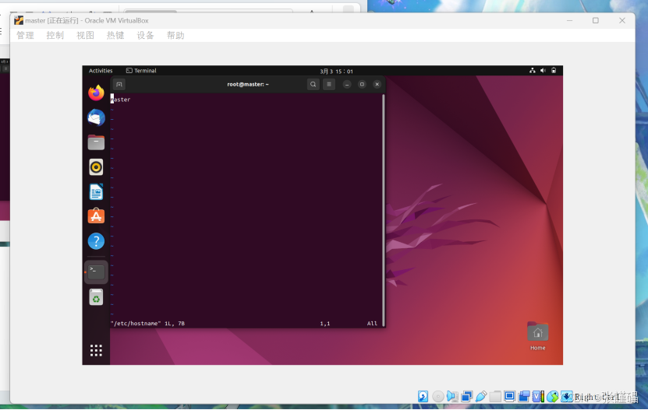Click the network adapter status icon
The width and height of the screenshot is (648, 410).
click(466, 397)
